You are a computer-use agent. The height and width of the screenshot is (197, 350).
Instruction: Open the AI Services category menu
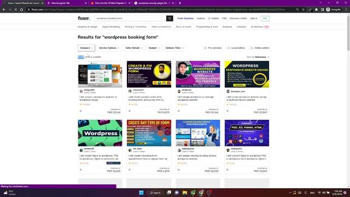tap(260, 27)
